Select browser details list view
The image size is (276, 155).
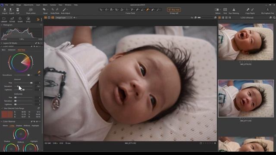click(226, 18)
